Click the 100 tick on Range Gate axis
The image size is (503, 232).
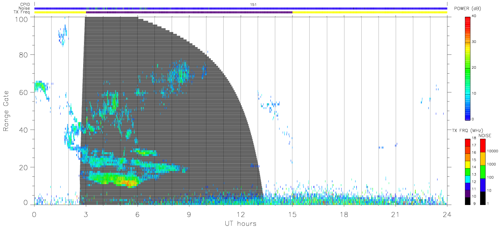click(x=21, y=19)
